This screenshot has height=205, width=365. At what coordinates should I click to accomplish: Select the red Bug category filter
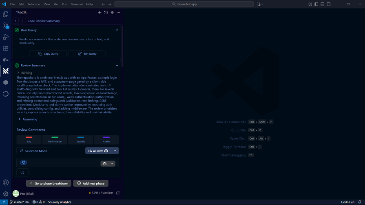[29, 139]
